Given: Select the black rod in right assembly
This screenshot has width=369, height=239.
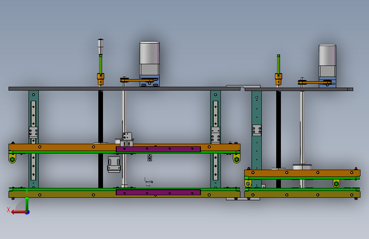Looking at the screenshot, I should (x=278, y=129).
